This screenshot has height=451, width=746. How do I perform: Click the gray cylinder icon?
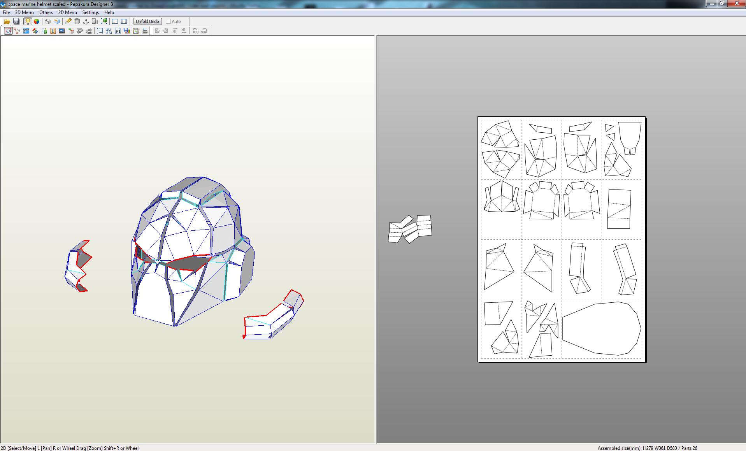click(77, 21)
